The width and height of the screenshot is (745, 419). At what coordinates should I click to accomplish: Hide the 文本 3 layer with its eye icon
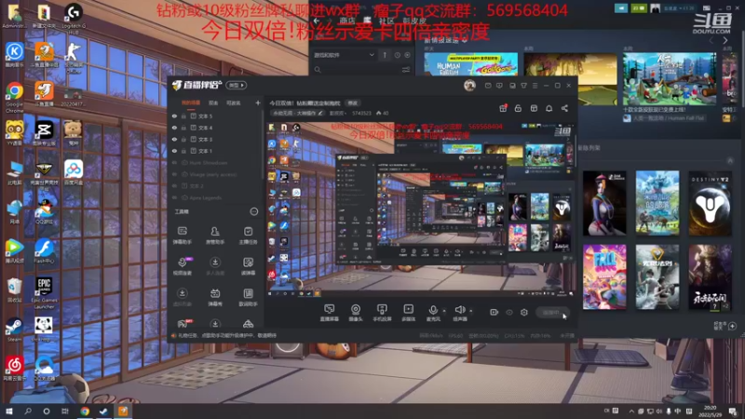[174, 139]
